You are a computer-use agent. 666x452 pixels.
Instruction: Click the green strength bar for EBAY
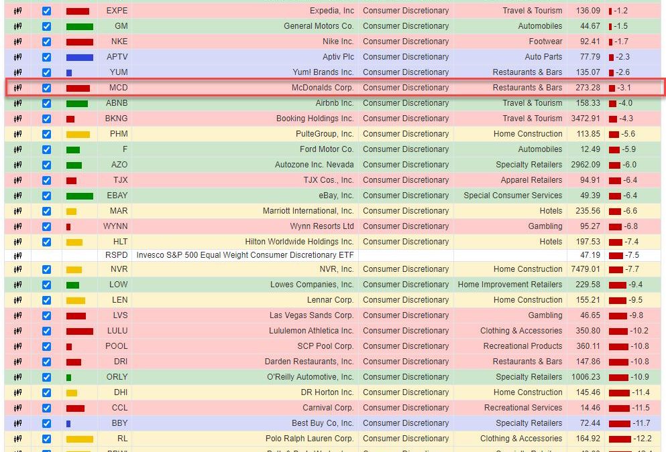(80, 196)
